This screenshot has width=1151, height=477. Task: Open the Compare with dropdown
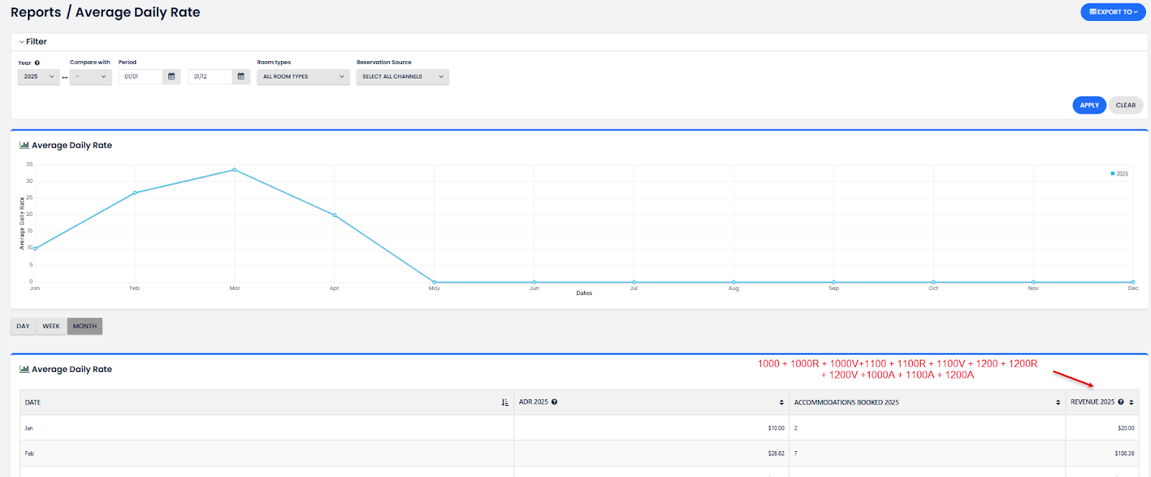[91, 76]
